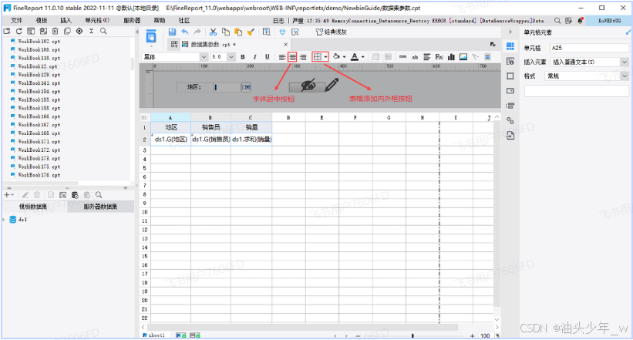Image resolution: width=633 pixels, height=340 pixels.
Task: Switch to 服务器数据集 tab
Action: click(100, 207)
